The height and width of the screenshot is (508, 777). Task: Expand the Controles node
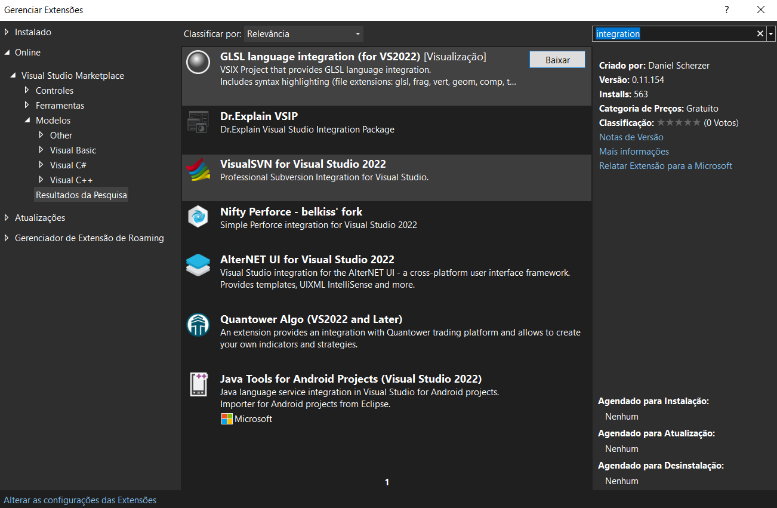click(x=27, y=91)
